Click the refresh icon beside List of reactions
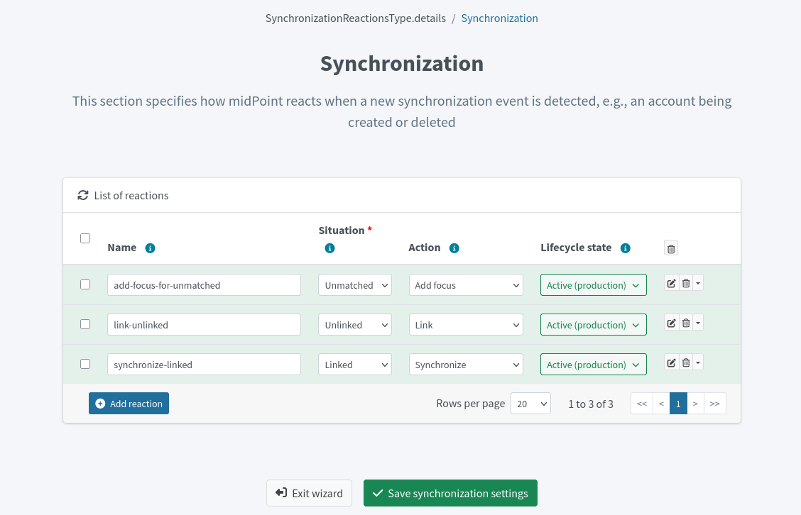Screen dimensions: 801x515 [82, 195]
